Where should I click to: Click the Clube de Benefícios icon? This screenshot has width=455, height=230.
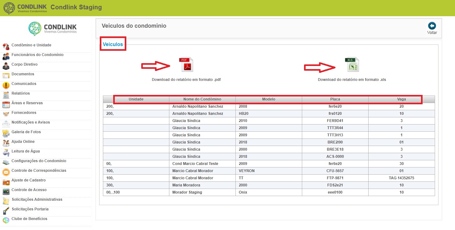click(6, 220)
